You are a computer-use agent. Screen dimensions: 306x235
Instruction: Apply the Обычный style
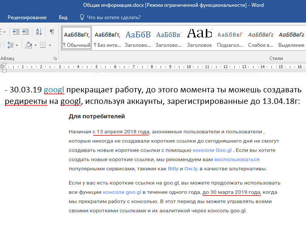click(77, 38)
